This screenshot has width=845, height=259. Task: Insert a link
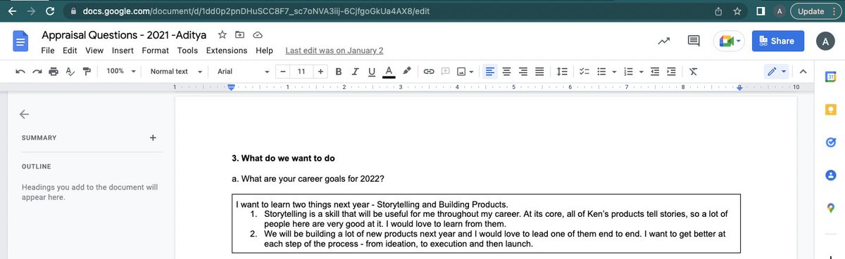coord(428,71)
